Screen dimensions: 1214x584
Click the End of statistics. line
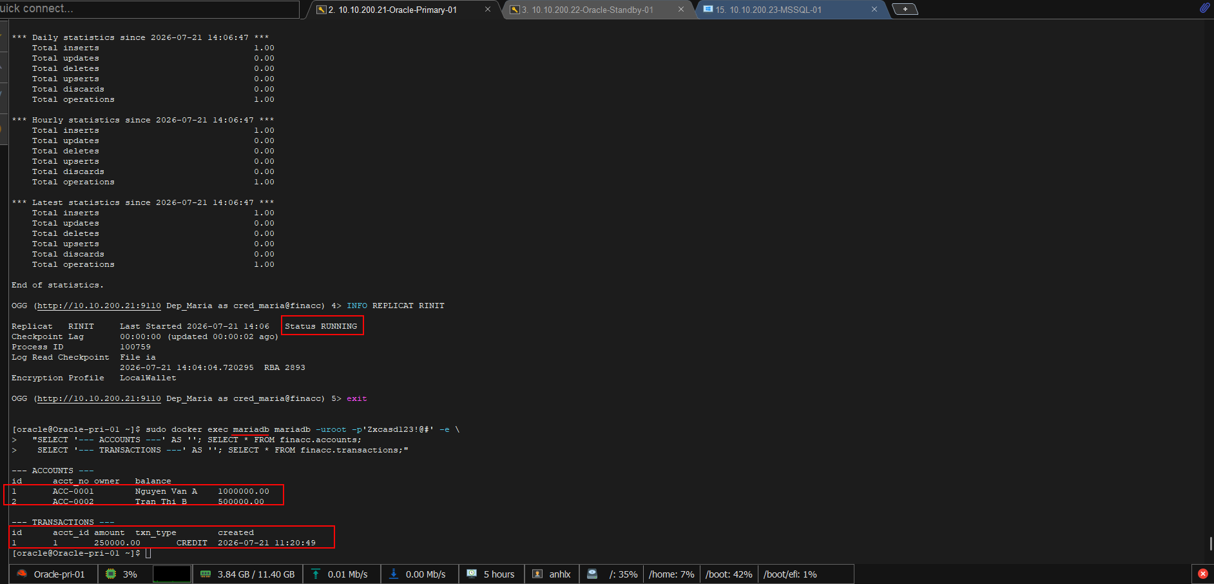[x=58, y=285]
